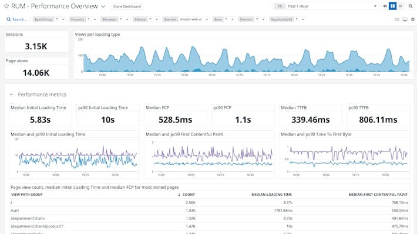Step the time range forward

pyautogui.click(x=401, y=6)
